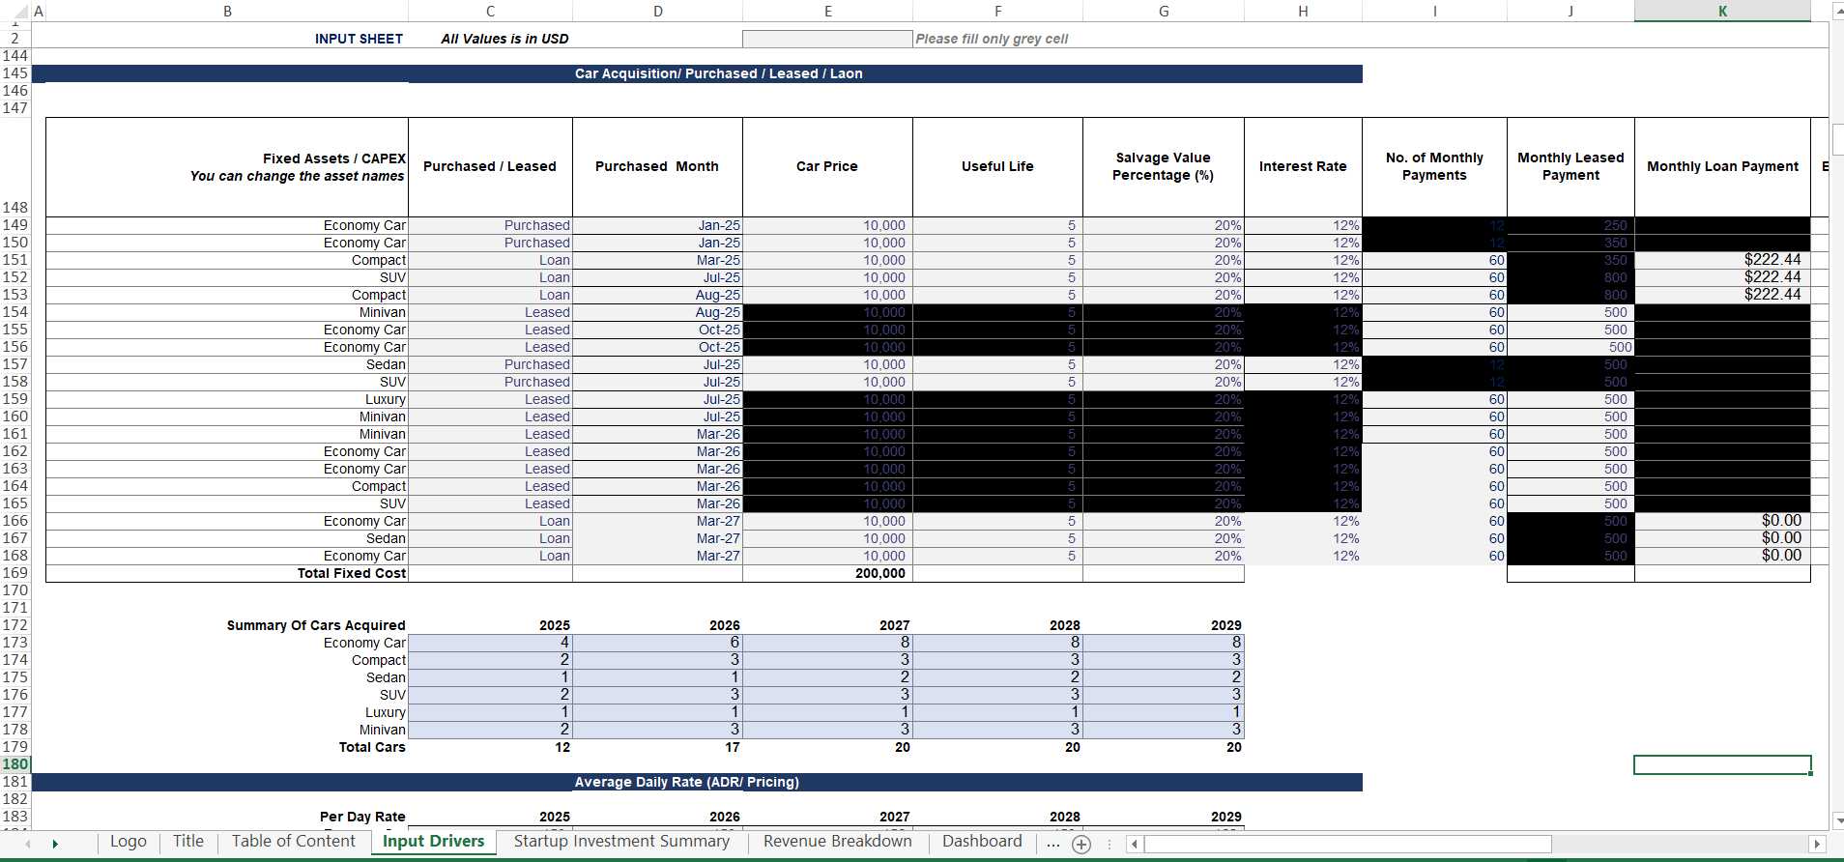Select 'Purchased Month' column heading
The image size is (1844, 862).
click(657, 167)
